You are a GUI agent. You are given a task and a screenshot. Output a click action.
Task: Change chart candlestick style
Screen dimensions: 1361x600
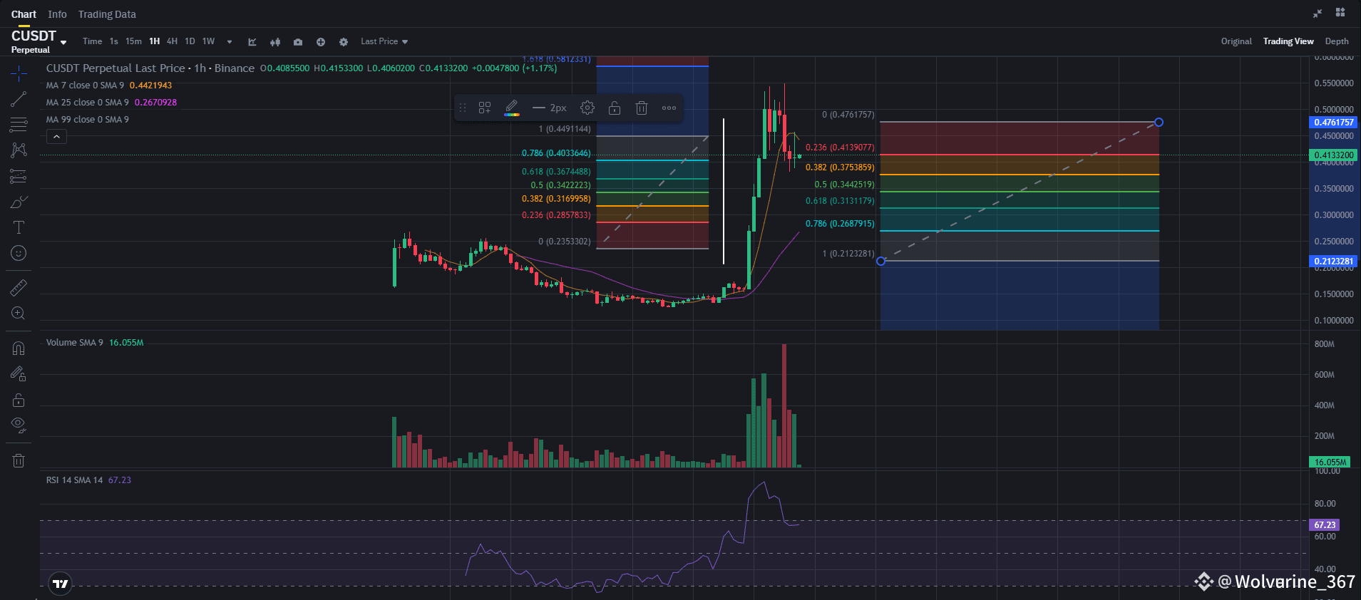coord(275,42)
